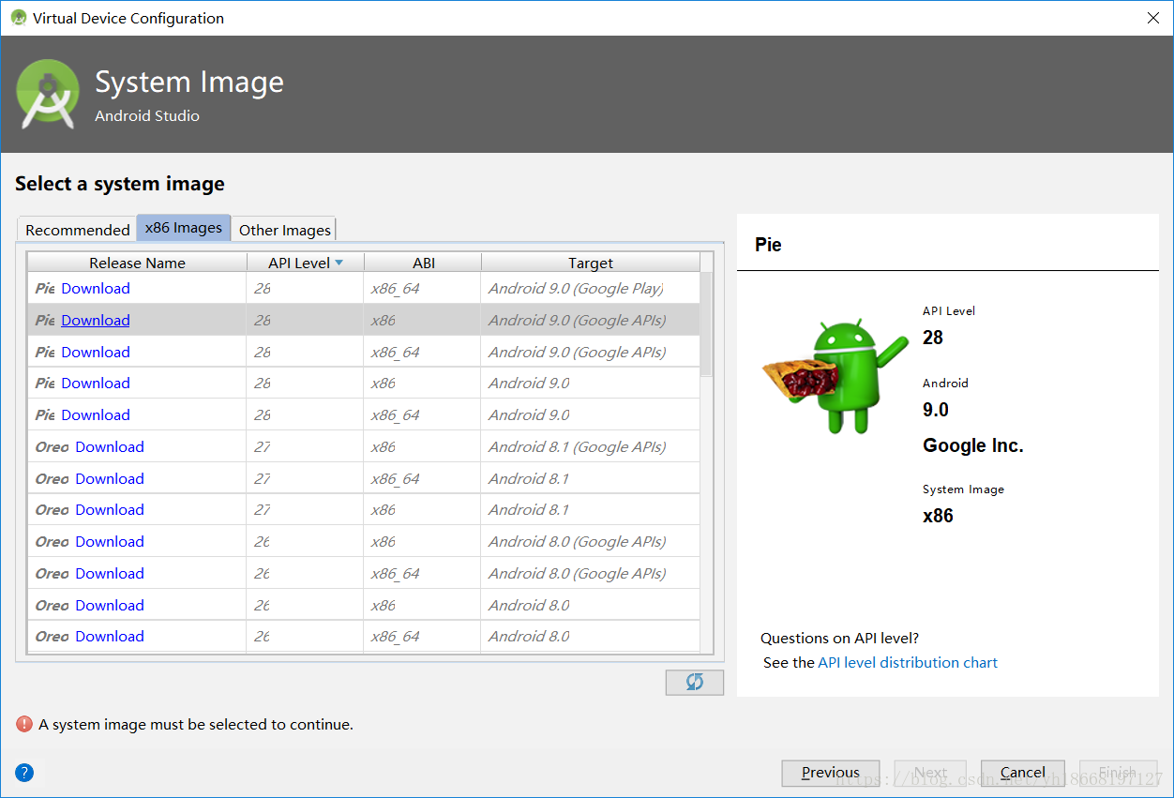The image size is (1174, 798).
Task: Download Oreo x86_64 Android 8.0 (Google APIs) image
Action: coord(110,573)
